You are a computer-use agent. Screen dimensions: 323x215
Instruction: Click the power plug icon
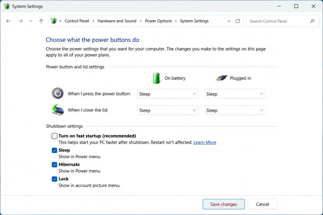coord(221,78)
